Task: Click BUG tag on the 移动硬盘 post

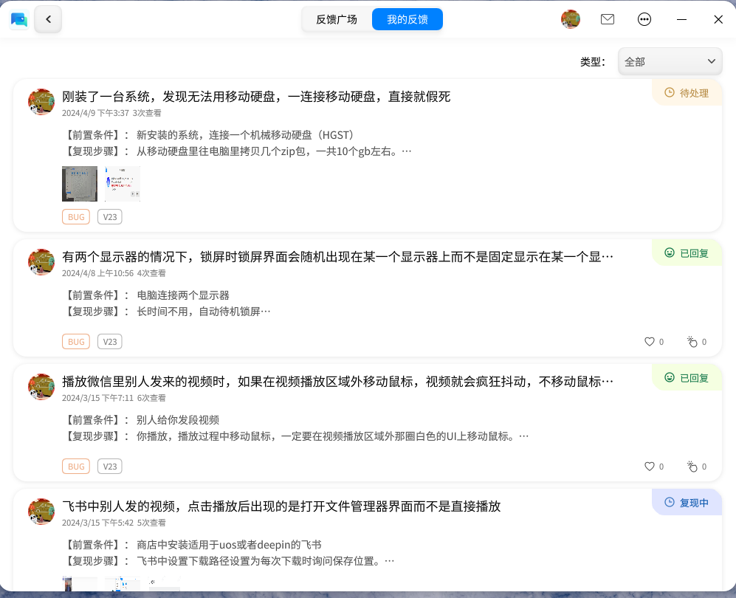Action: pyautogui.click(x=76, y=217)
